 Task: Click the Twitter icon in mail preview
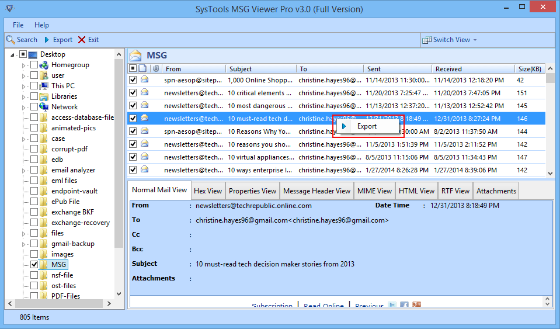392,305
